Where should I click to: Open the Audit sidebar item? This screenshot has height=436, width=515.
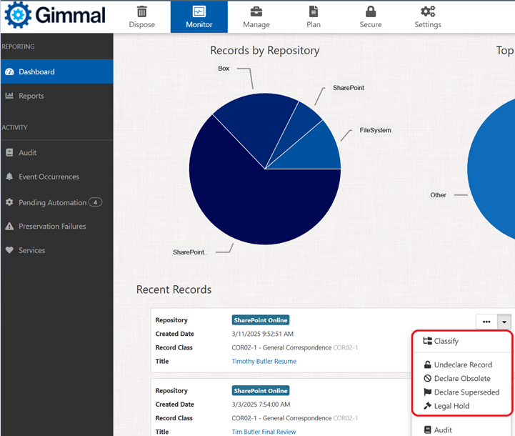tap(27, 152)
